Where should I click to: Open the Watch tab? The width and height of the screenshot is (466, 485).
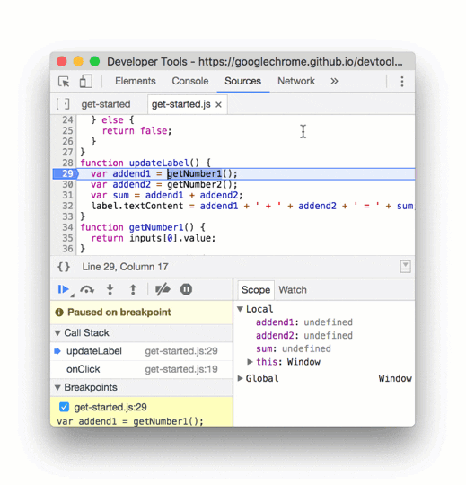coord(293,290)
